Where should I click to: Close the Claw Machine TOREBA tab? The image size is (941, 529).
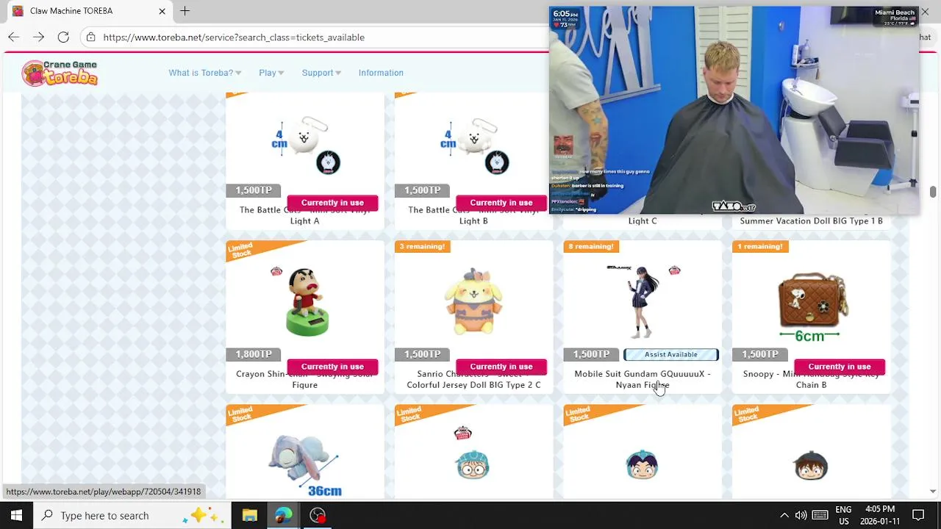(x=162, y=11)
